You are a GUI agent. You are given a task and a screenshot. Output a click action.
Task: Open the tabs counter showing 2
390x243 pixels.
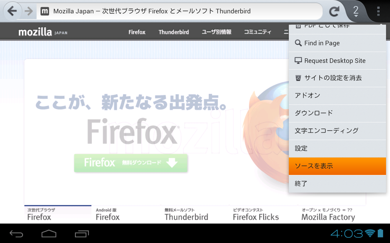356,11
